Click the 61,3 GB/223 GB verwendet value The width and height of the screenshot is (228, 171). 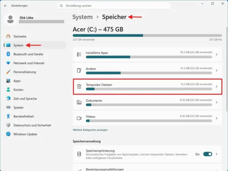coord(196,68)
